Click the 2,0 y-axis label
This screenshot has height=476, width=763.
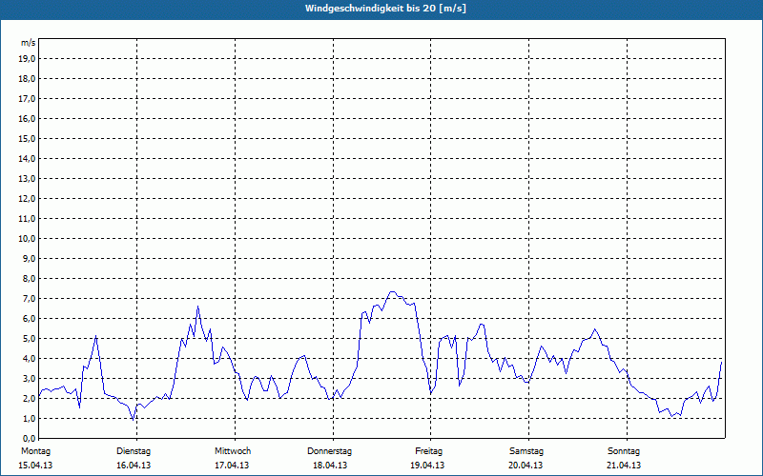[x=29, y=398]
